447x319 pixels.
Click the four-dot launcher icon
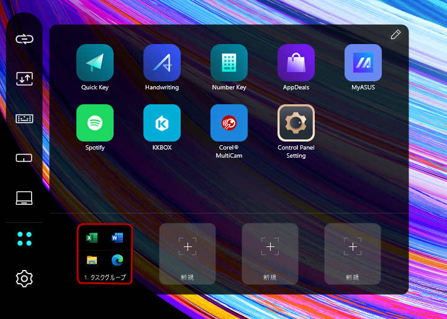pyautogui.click(x=24, y=239)
